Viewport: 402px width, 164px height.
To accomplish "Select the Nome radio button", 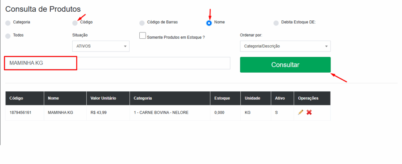I will coord(209,23).
